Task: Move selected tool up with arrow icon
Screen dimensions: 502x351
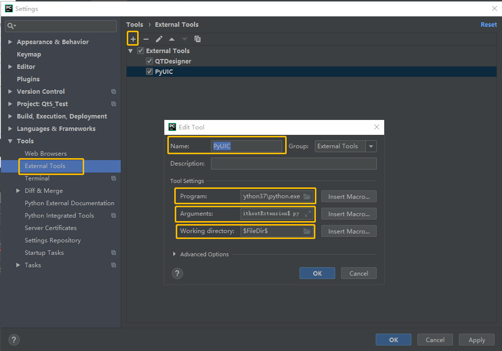Action: pyautogui.click(x=172, y=39)
